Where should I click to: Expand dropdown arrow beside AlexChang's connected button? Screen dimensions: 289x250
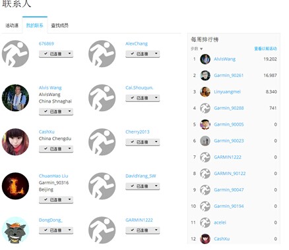[156, 54]
